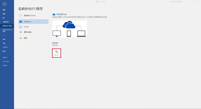Click the 詳細を表示 link

(x=55, y=43)
